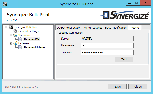Click the app icon in the title bar
This screenshot has height=94, width=153.
(x=5, y=4)
